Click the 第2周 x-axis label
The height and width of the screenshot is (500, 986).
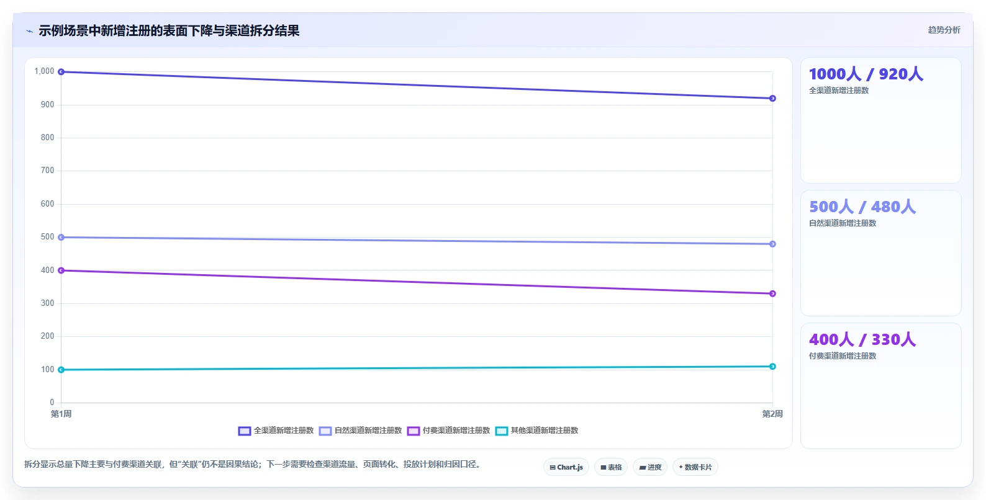point(772,414)
